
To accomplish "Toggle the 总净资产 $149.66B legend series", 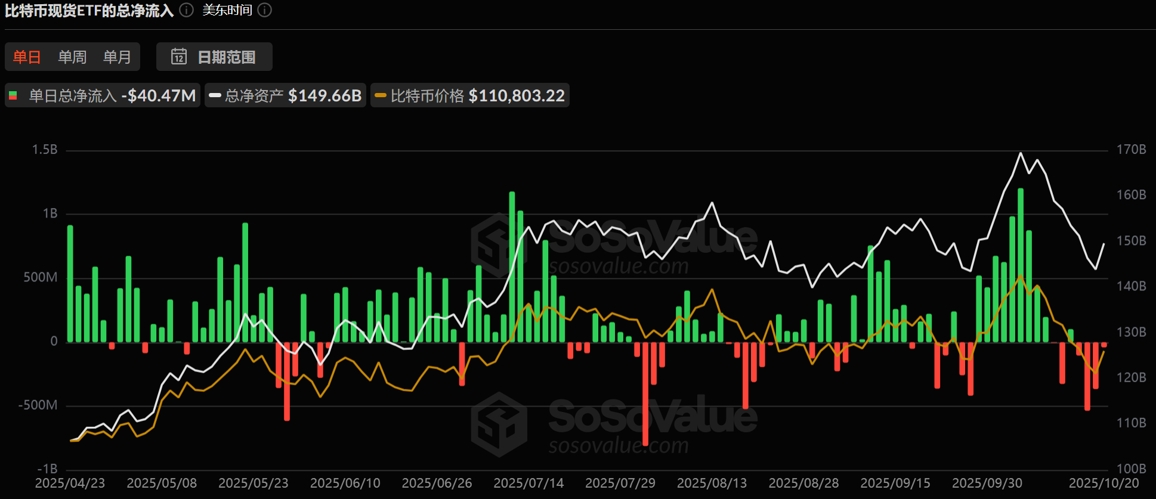I will coord(285,95).
